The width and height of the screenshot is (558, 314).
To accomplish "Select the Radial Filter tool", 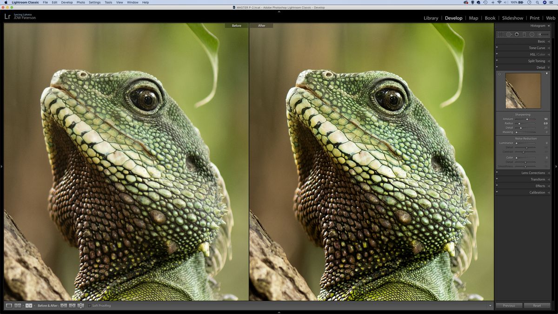I will click(531, 34).
